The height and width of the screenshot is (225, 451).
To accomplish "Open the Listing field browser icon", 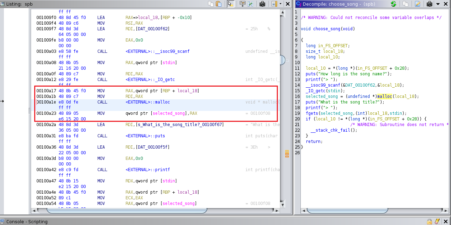I will 243,4.
